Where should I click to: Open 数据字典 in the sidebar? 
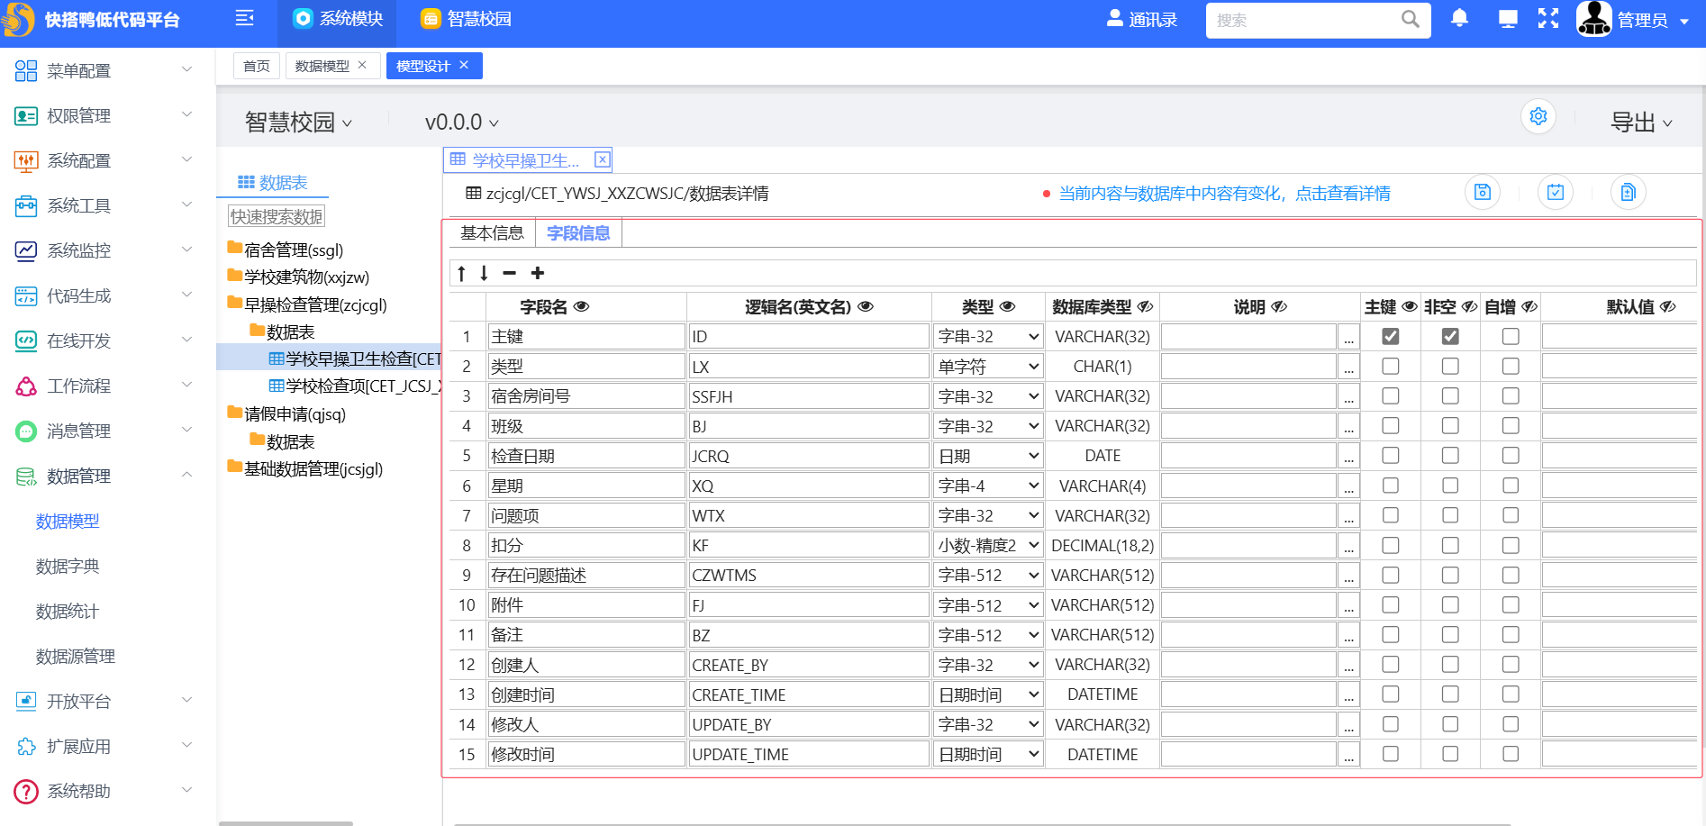[x=68, y=566]
